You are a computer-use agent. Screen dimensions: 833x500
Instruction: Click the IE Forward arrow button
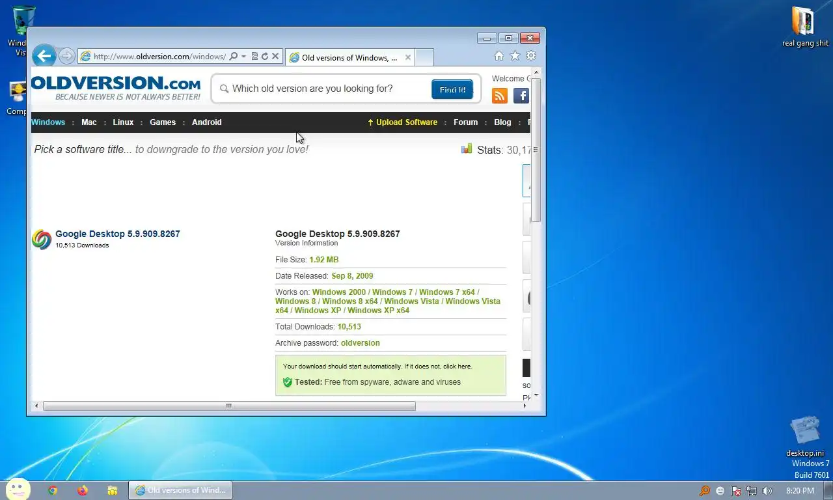click(x=66, y=56)
